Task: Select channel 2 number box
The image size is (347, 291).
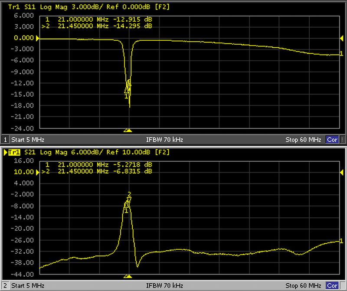Action: (x=6, y=286)
